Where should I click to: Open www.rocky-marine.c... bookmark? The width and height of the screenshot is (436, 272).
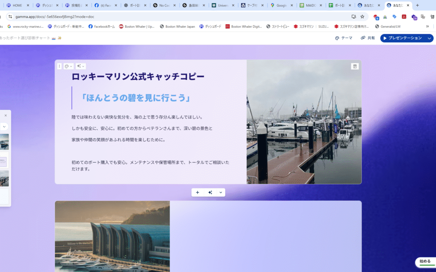25,27
